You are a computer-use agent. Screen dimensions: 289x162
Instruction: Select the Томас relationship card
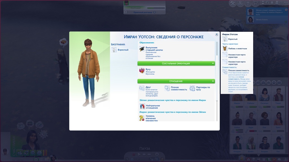click(278, 98)
